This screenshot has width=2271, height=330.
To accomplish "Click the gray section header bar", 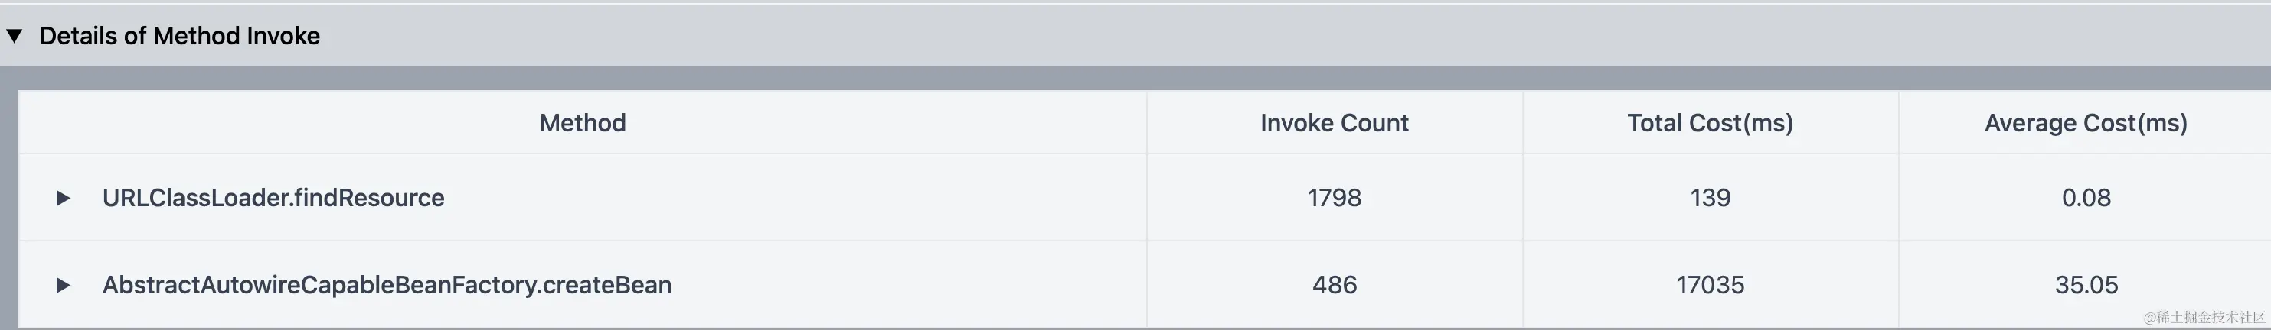I will pos(1135,36).
